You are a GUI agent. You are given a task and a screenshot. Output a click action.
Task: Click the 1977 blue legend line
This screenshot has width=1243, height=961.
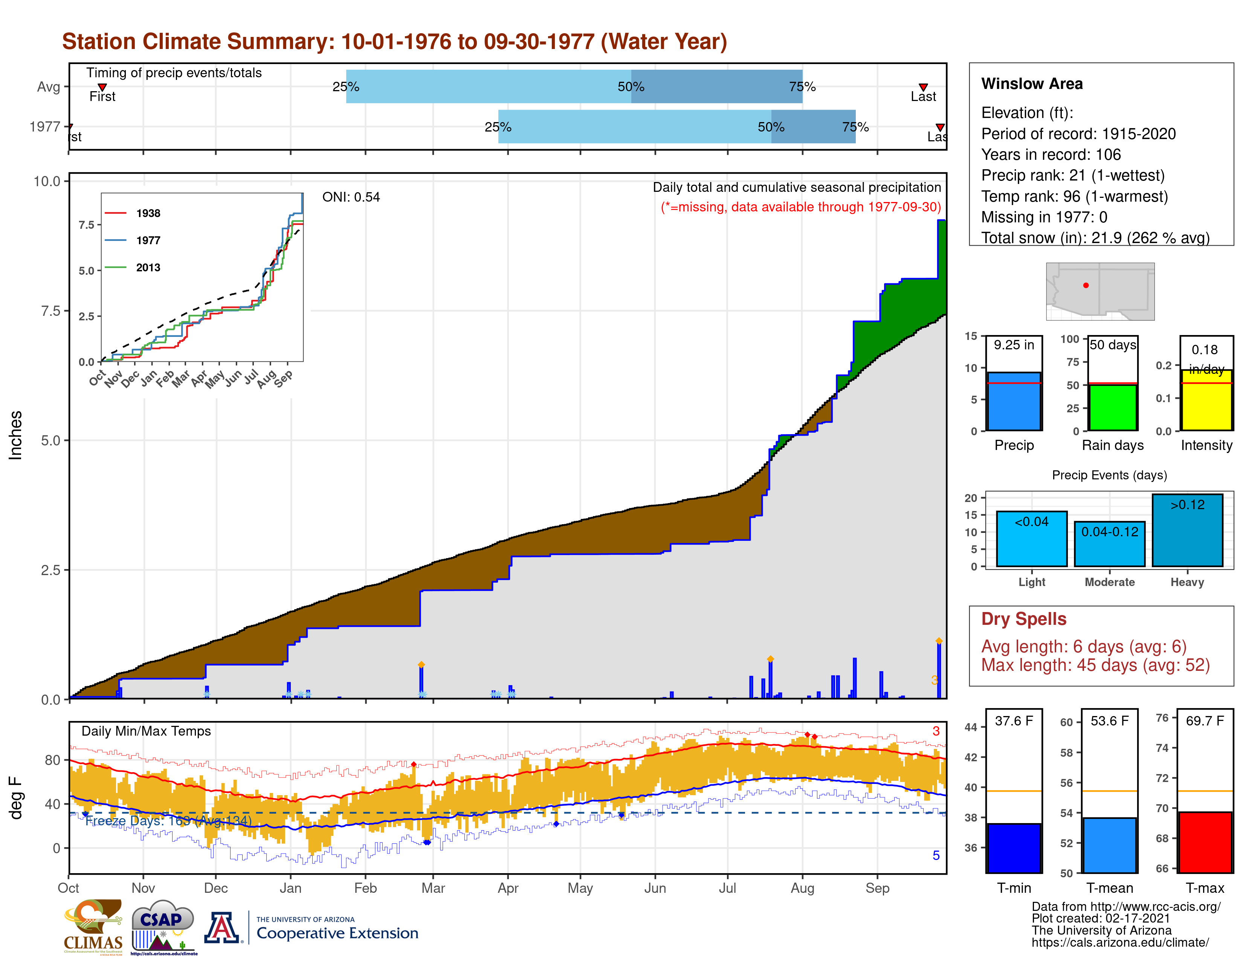(x=116, y=240)
